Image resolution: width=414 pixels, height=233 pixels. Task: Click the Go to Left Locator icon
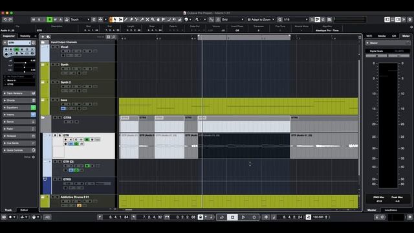(x=100, y=217)
